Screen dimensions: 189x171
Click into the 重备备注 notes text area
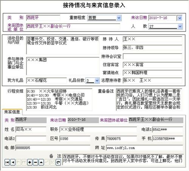(x=149, y=99)
